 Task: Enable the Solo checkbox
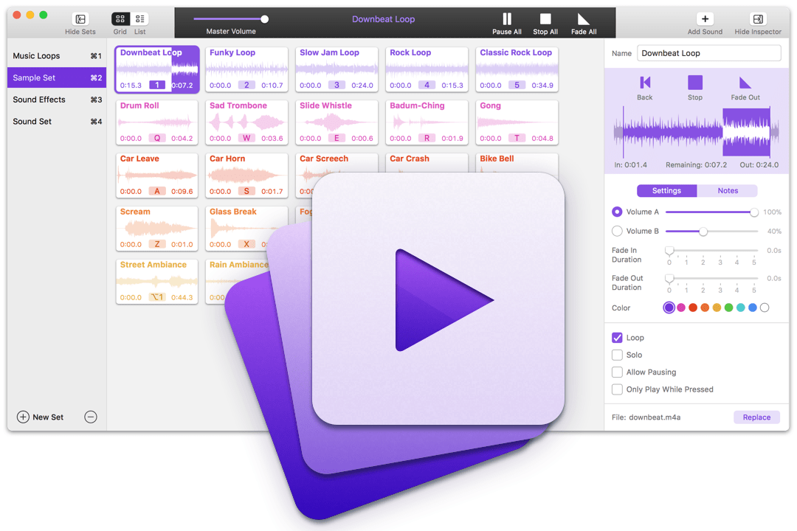(617, 355)
